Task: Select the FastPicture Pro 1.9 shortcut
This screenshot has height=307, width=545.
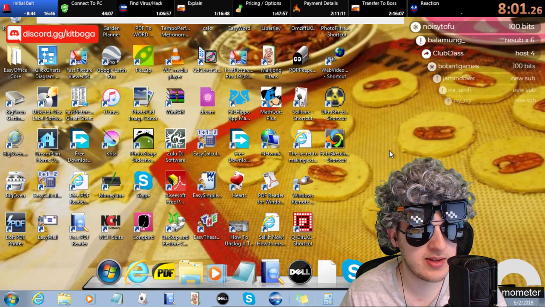Action: click(239, 56)
